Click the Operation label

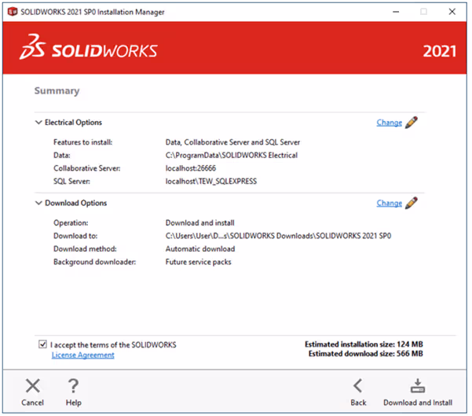click(x=71, y=223)
